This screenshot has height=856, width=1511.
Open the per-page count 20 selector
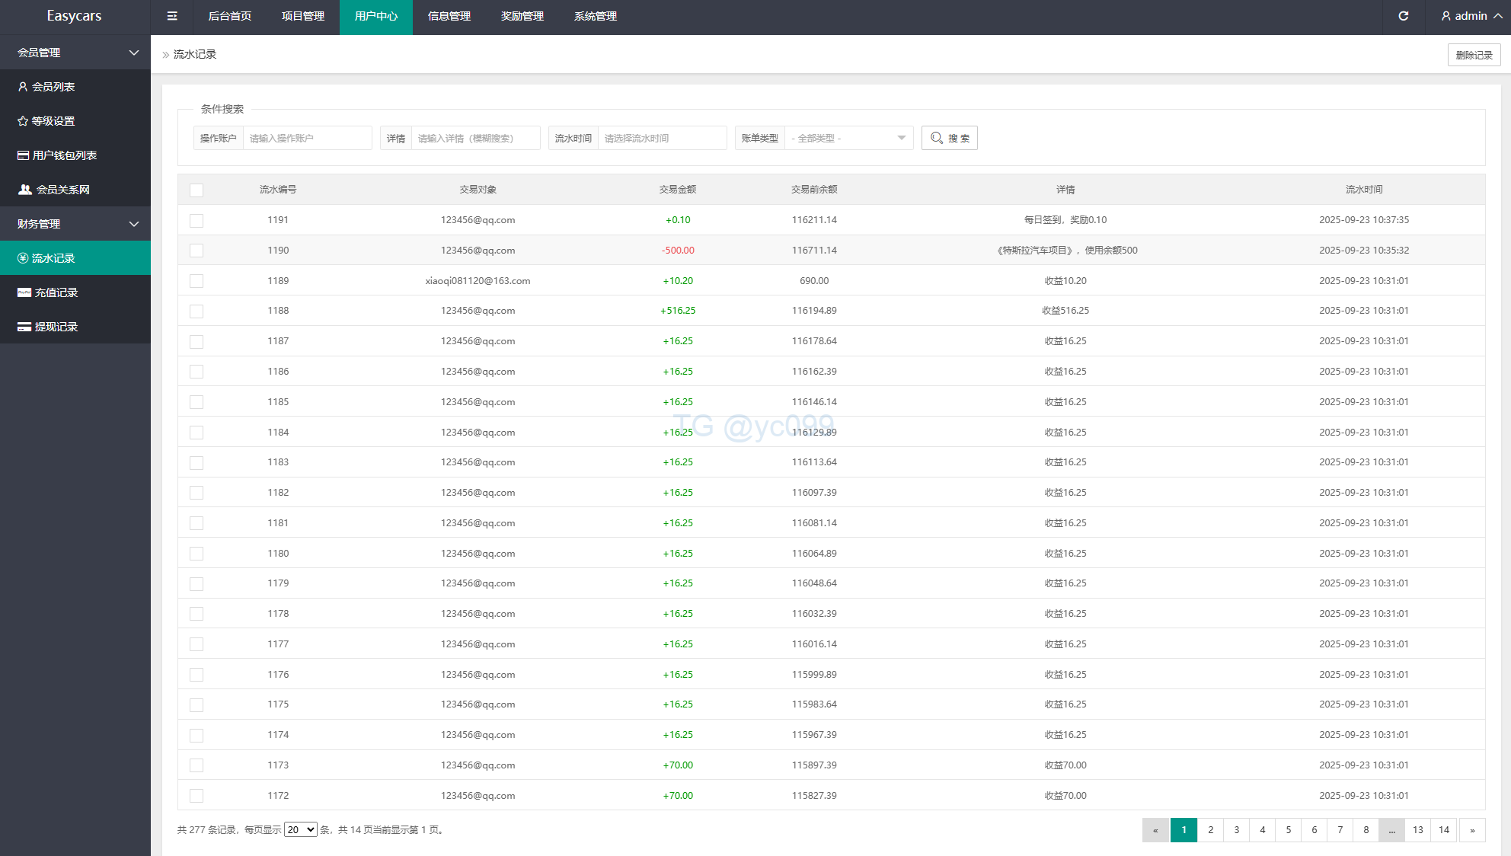point(300,829)
